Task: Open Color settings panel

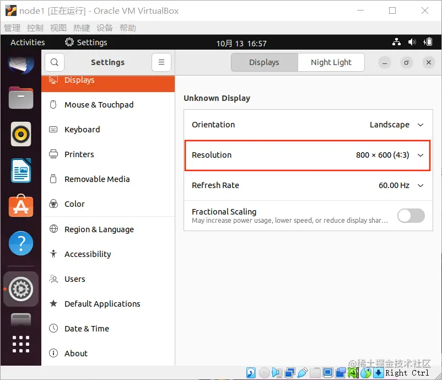Action: pos(108,204)
